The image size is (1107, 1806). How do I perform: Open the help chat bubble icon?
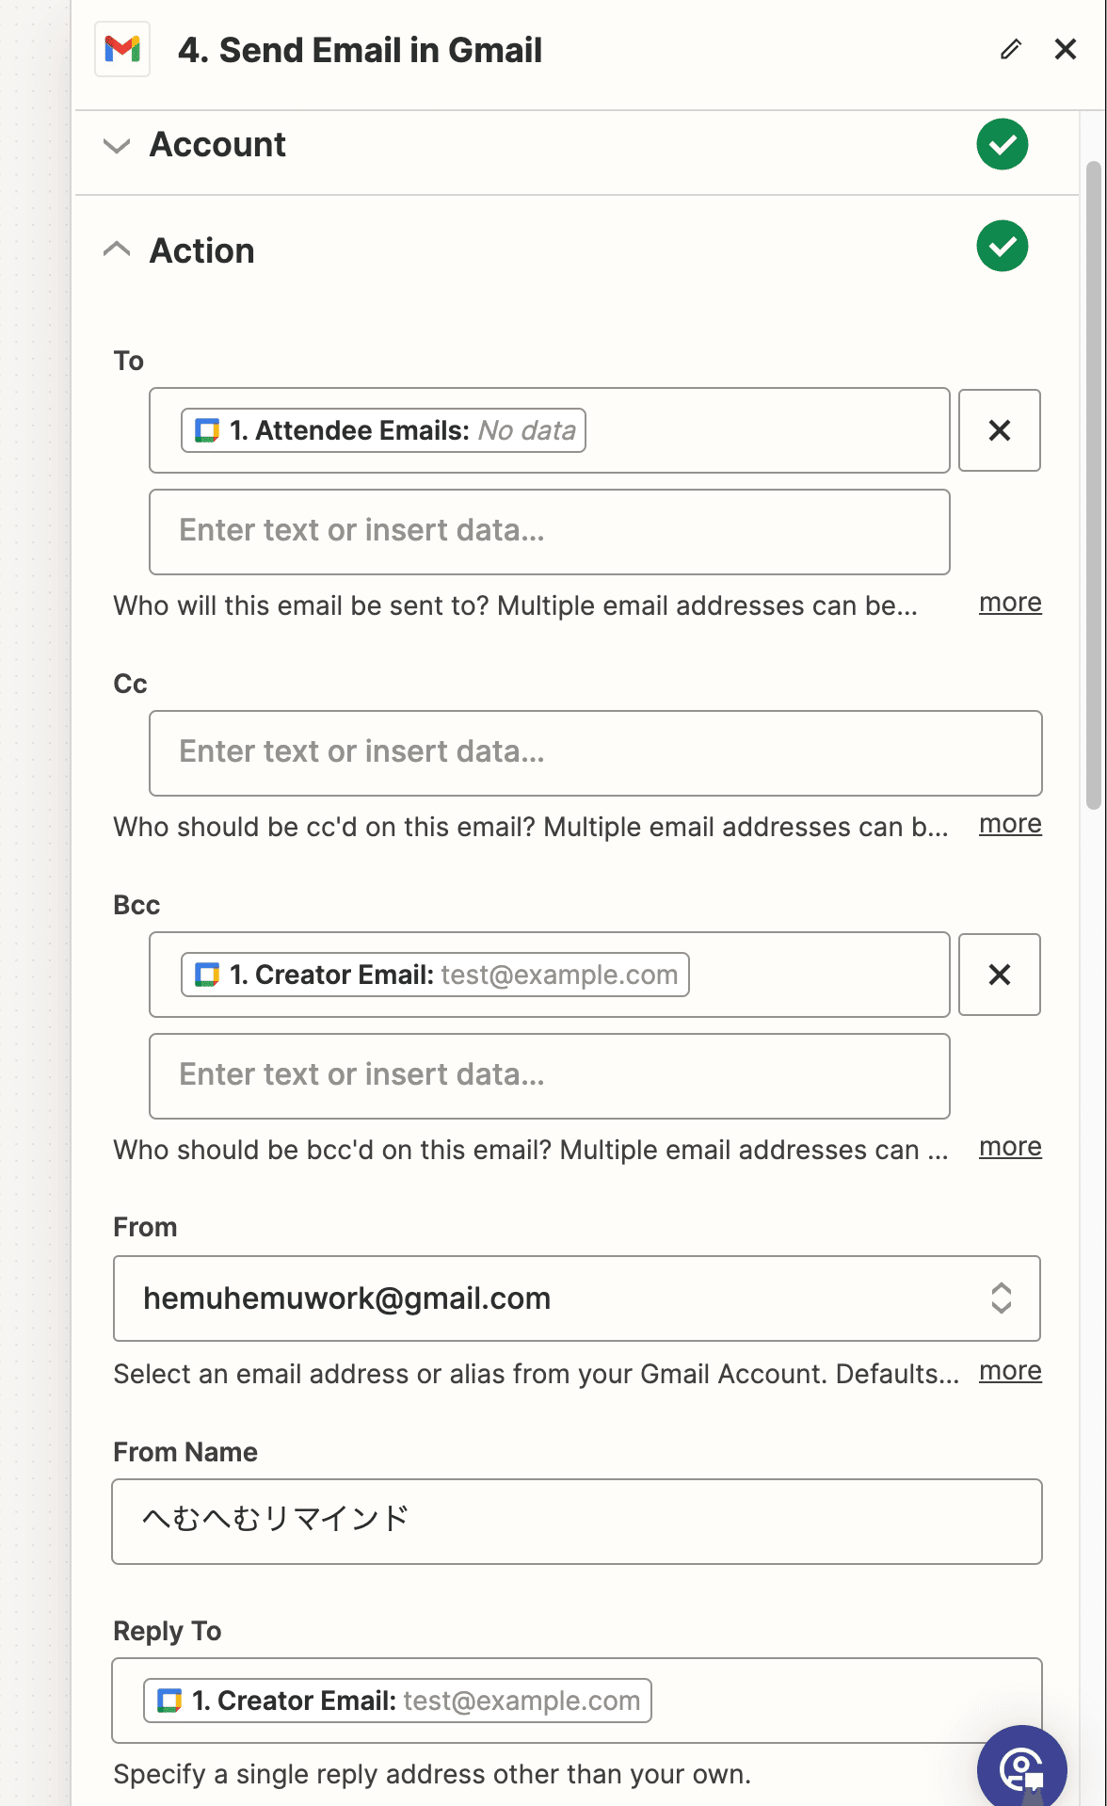(1022, 1768)
